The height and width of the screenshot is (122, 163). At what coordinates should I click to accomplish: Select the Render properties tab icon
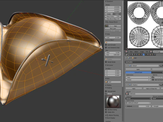pyautogui.click(x=130, y=55)
